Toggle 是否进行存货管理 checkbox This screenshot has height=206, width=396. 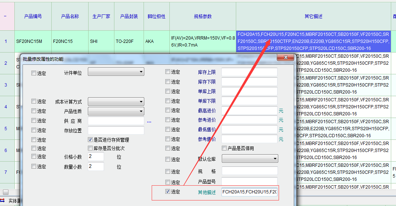(90, 140)
